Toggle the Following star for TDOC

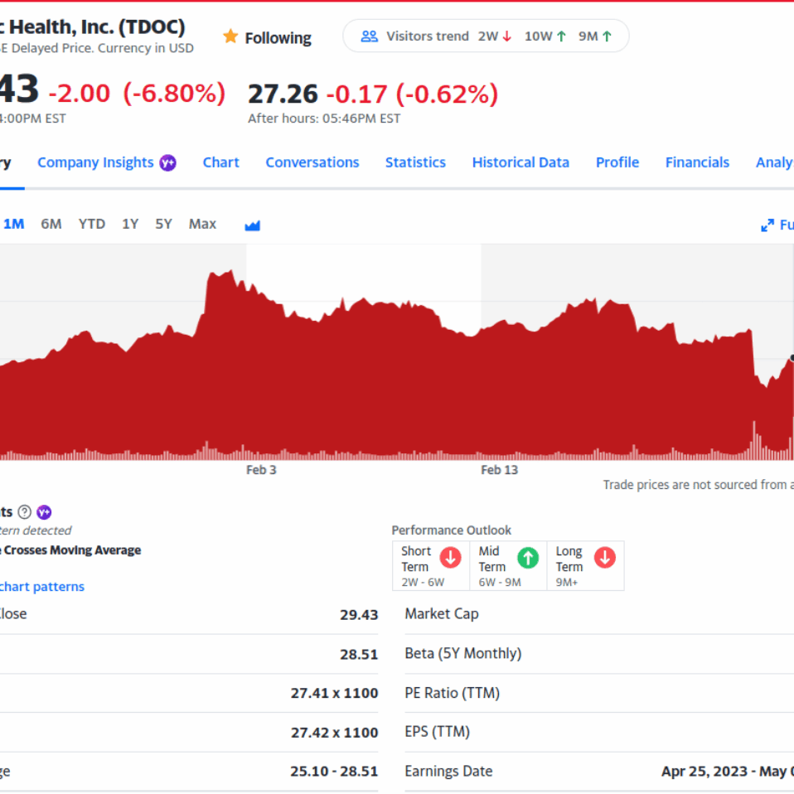(230, 37)
